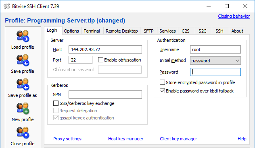The height and width of the screenshot is (148, 255).
Task: Check Store encrypted password in profile
Action: coord(162,82)
